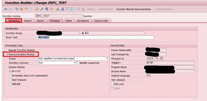Click the Text elements button
This screenshot has height=101, width=207.
click(x=164, y=9)
